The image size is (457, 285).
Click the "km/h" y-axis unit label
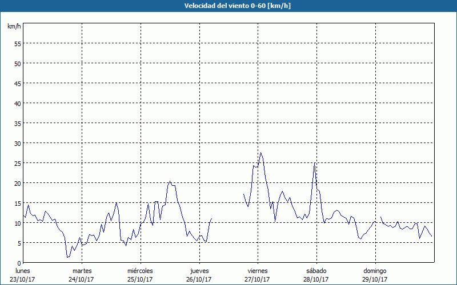pos(14,26)
